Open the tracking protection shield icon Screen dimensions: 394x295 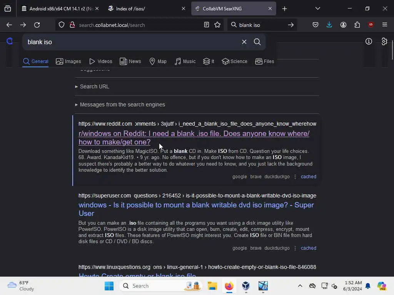[62, 25]
